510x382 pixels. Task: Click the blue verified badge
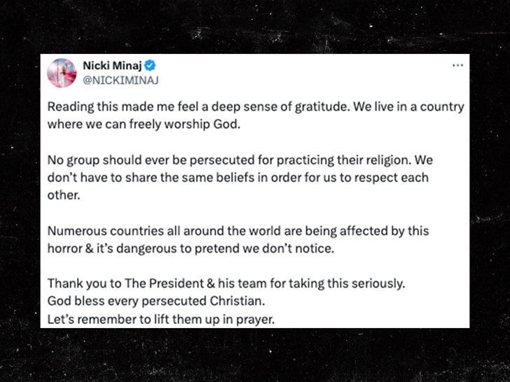(150, 66)
